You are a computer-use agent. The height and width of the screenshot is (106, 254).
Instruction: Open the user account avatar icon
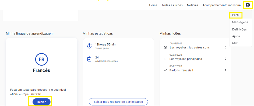pyautogui.click(x=248, y=5)
